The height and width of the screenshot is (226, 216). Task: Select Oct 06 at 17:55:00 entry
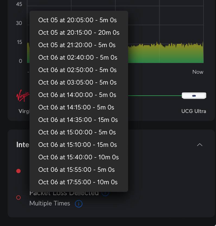(78, 182)
